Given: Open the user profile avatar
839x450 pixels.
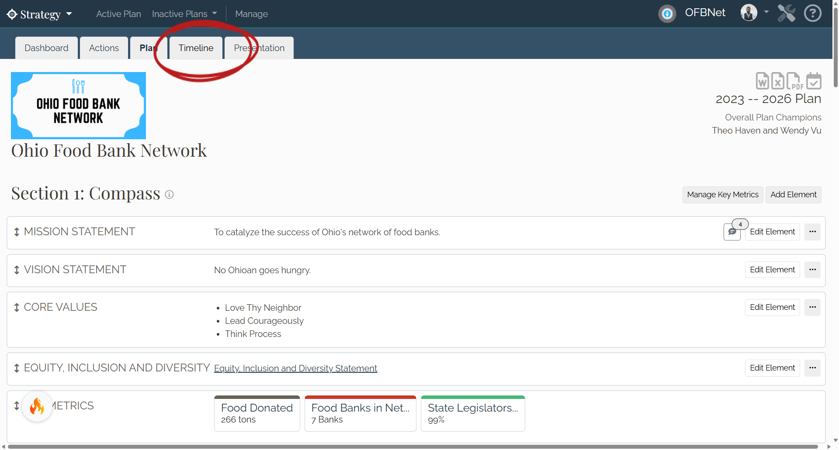Looking at the screenshot, I should [x=749, y=13].
